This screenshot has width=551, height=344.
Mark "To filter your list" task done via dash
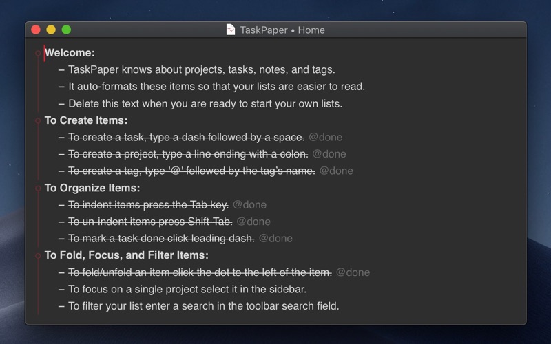click(x=61, y=306)
